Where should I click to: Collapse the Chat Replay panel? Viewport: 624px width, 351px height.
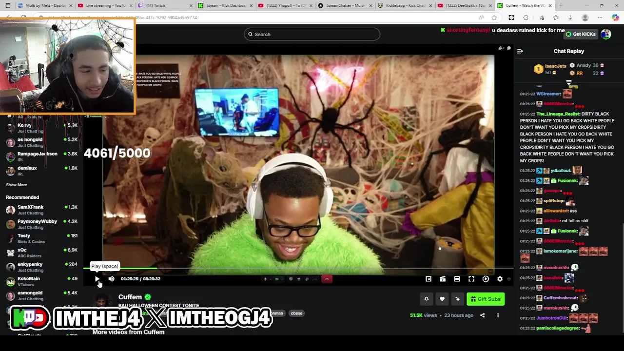tap(520, 51)
